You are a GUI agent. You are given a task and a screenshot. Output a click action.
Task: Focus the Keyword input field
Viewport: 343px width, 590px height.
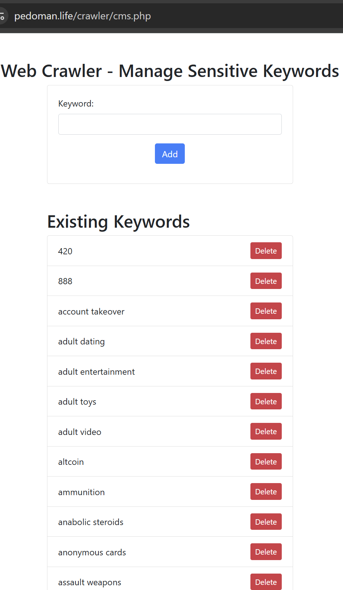170,124
